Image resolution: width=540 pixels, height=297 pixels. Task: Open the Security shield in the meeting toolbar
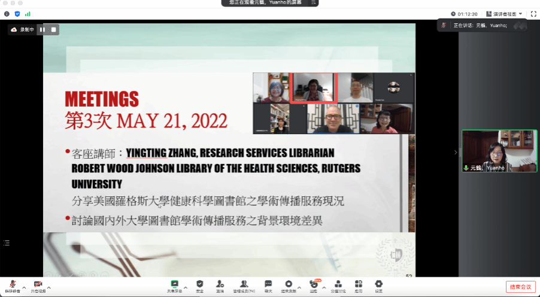coord(199,286)
